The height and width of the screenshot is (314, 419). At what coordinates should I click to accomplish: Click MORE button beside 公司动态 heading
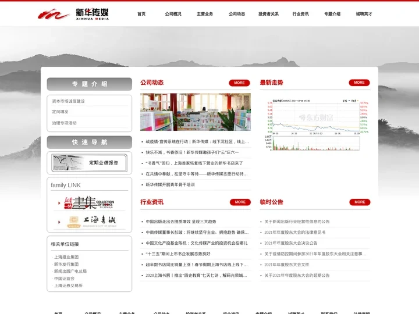point(239,83)
